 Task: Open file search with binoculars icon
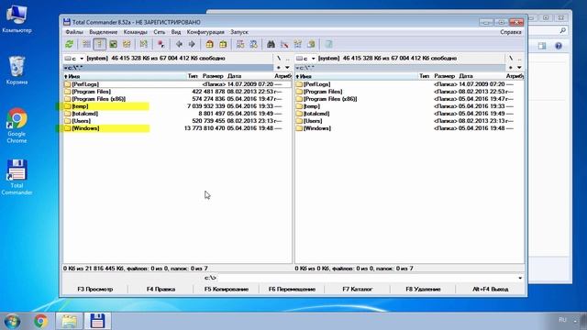[271, 44]
